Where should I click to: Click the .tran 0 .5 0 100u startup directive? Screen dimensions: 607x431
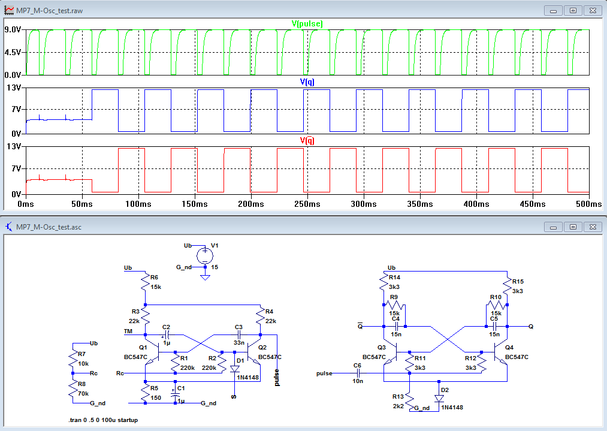pyautogui.click(x=103, y=420)
